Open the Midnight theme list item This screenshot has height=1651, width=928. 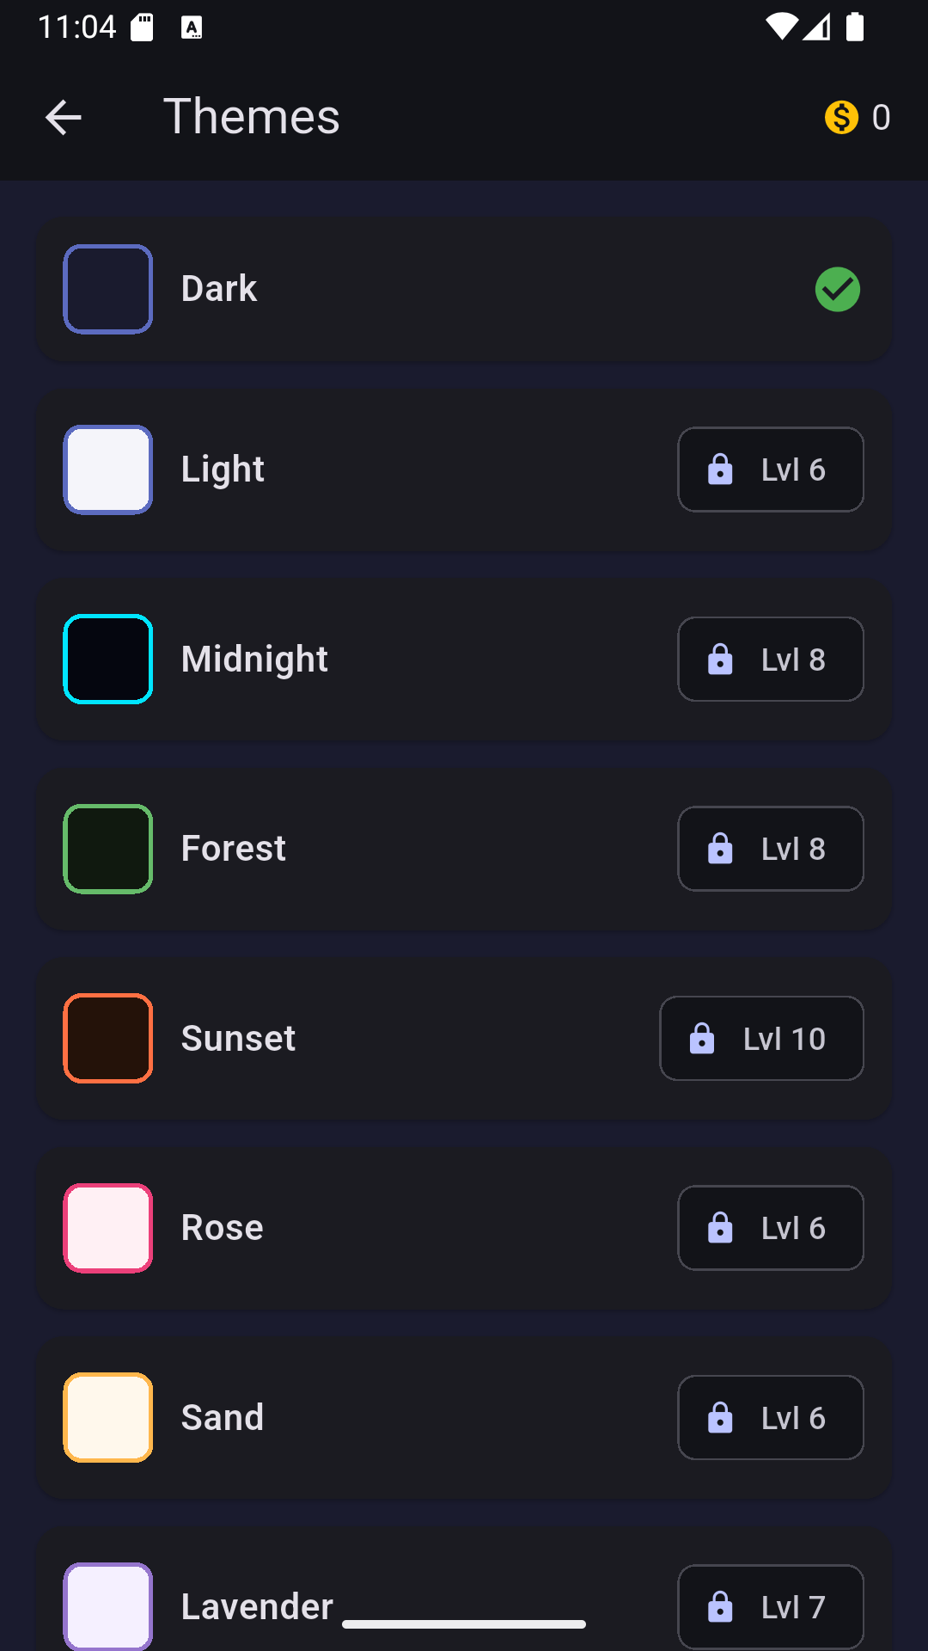(464, 660)
